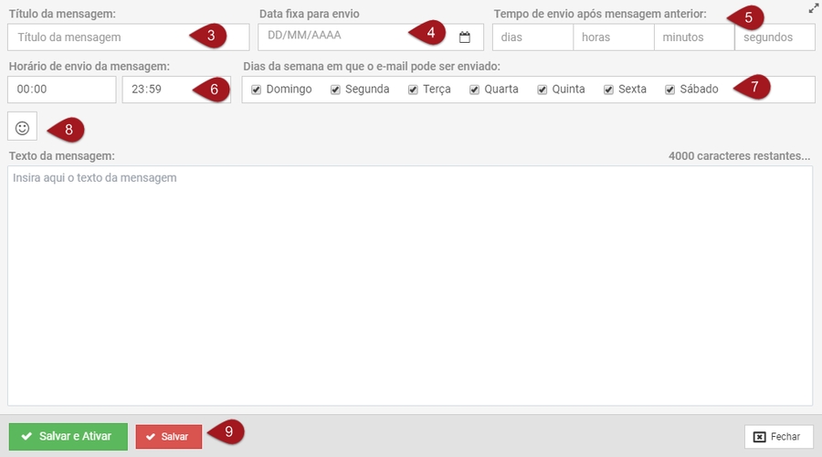The image size is (822, 457).
Task: Uncheck the Domingo checkbox
Action: click(x=257, y=90)
